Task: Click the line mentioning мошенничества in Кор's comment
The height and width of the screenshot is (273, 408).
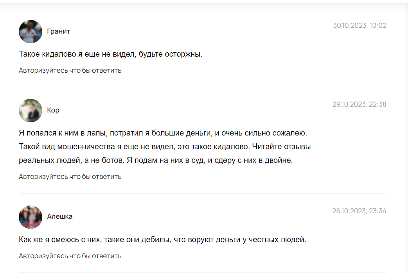Action: click(165, 146)
